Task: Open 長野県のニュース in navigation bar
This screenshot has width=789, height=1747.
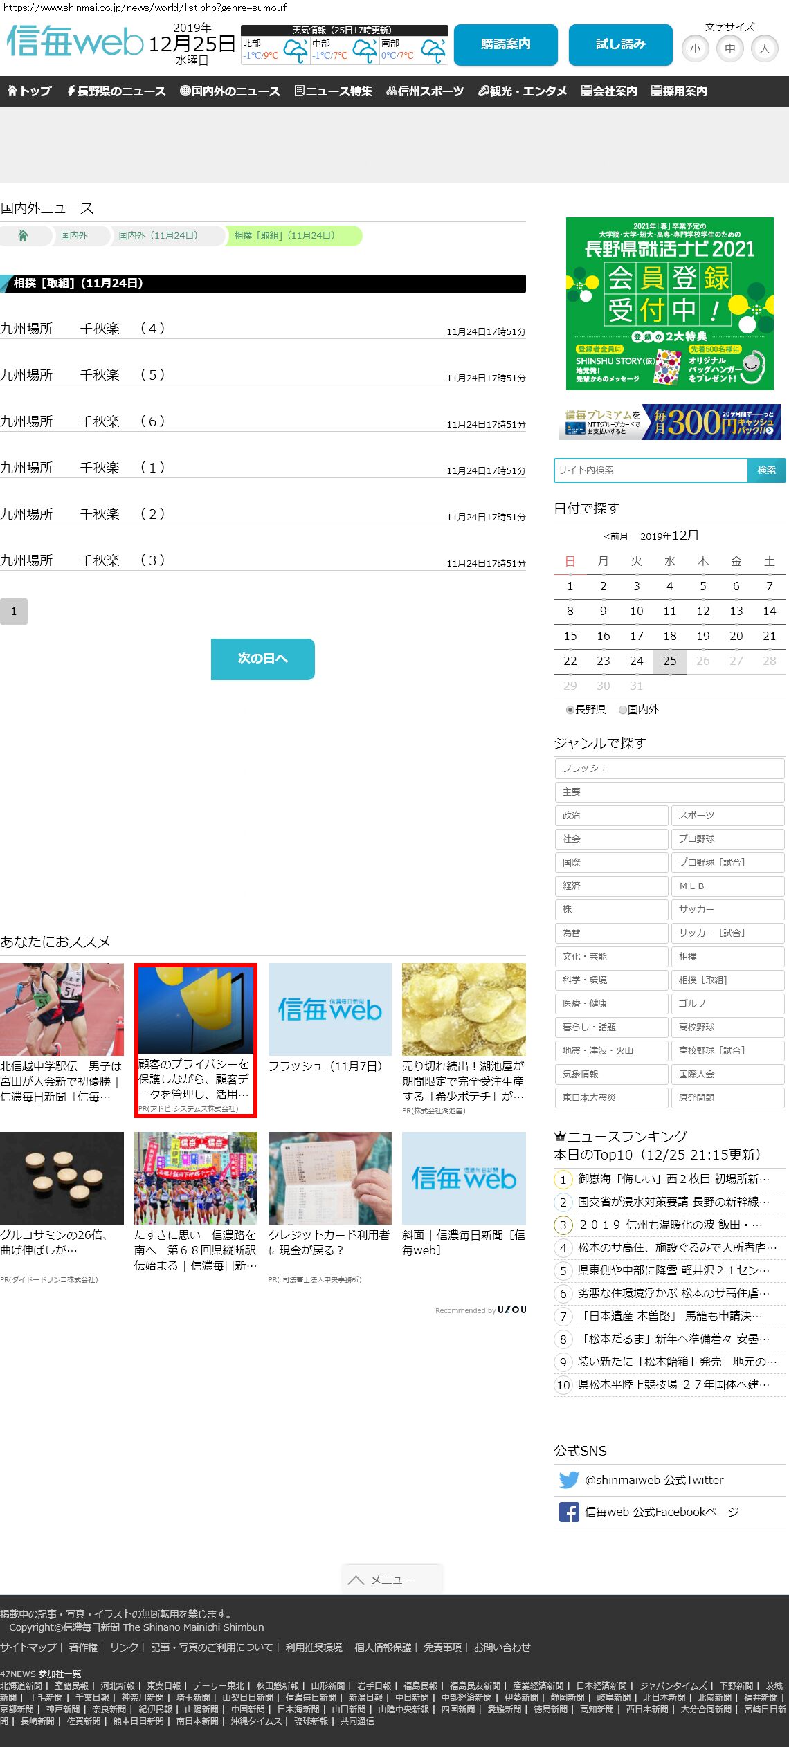Action: (116, 91)
